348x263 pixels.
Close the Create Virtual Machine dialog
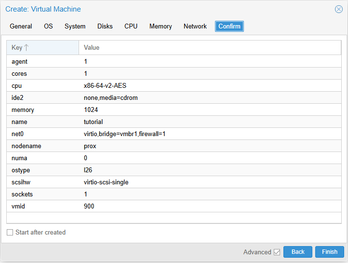(x=338, y=9)
